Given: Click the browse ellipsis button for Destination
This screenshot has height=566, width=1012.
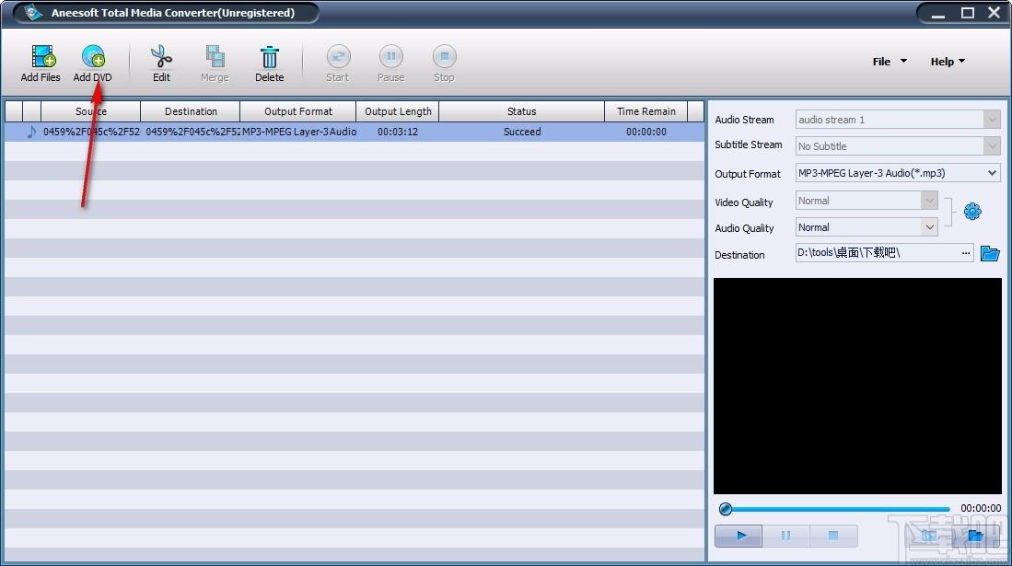Looking at the screenshot, I should coord(966,253).
